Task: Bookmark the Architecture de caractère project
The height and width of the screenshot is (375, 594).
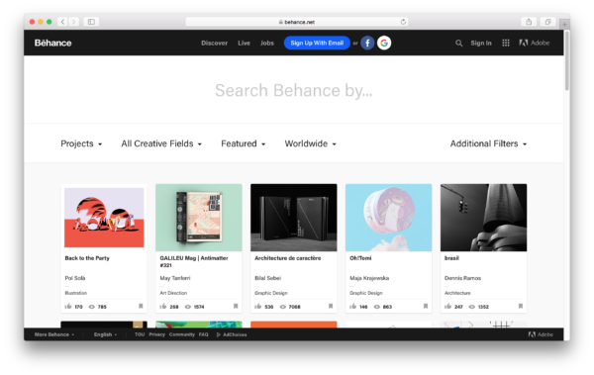Action: click(x=331, y=306)
